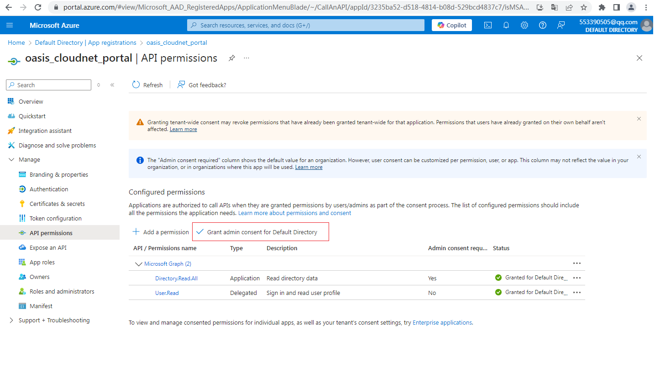This screenshot has width=660, height=373.
Task: Open Copilot button
Action: 452,25
